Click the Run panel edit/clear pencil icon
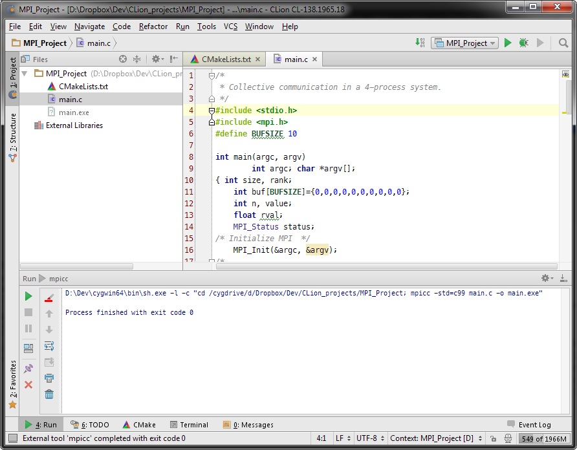 (x=49, y=297)
